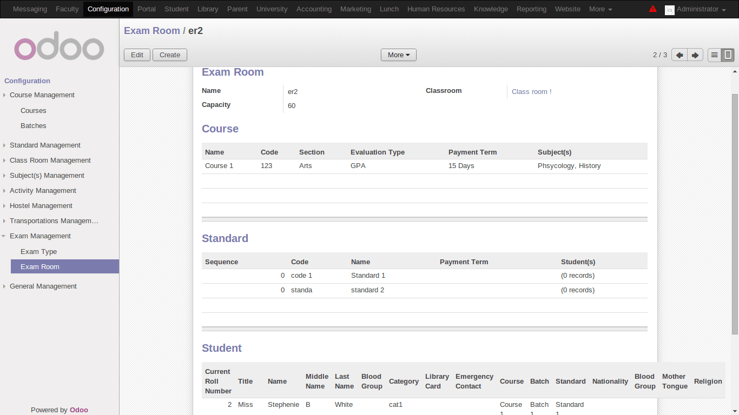Image resolution: width=739 pixels, height=415 pixels.
Task: Open the Library menu
Action: [x=208, y=9]
